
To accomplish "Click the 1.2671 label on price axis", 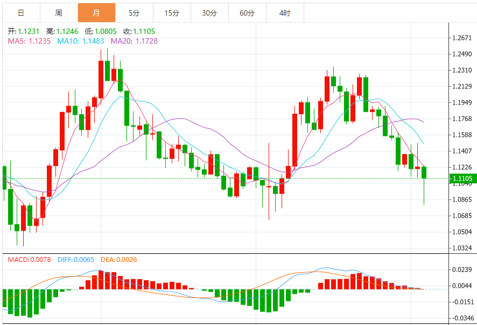I will click(462, 38).
